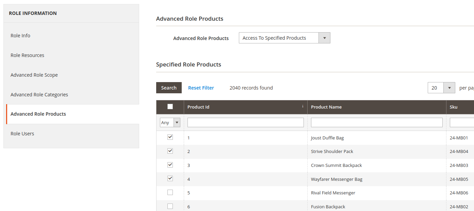
Task: Click the ROLE INFORMATION panel heading
Action: tap(33, 13)
